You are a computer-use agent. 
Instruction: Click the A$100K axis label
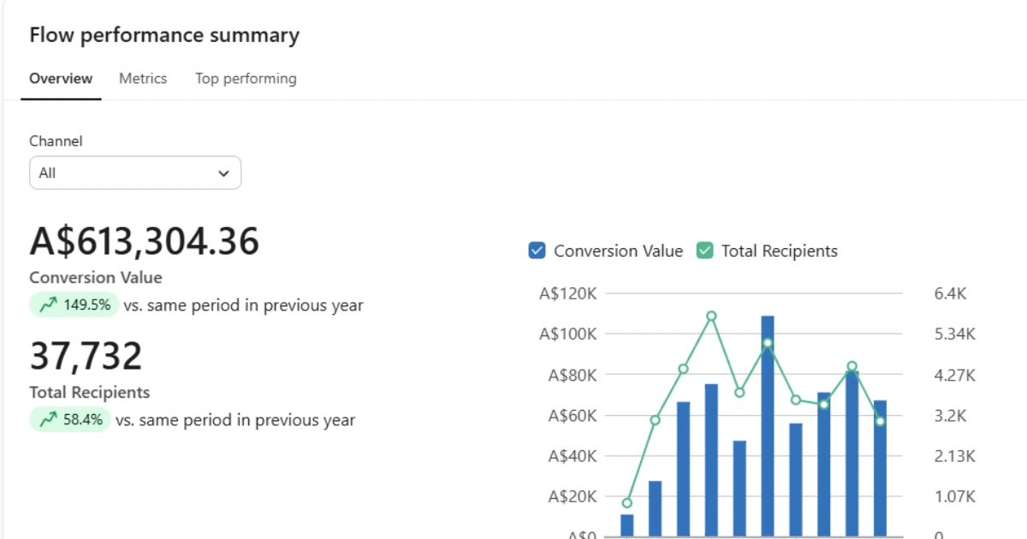pyautogui.click(x=567, y=334)
